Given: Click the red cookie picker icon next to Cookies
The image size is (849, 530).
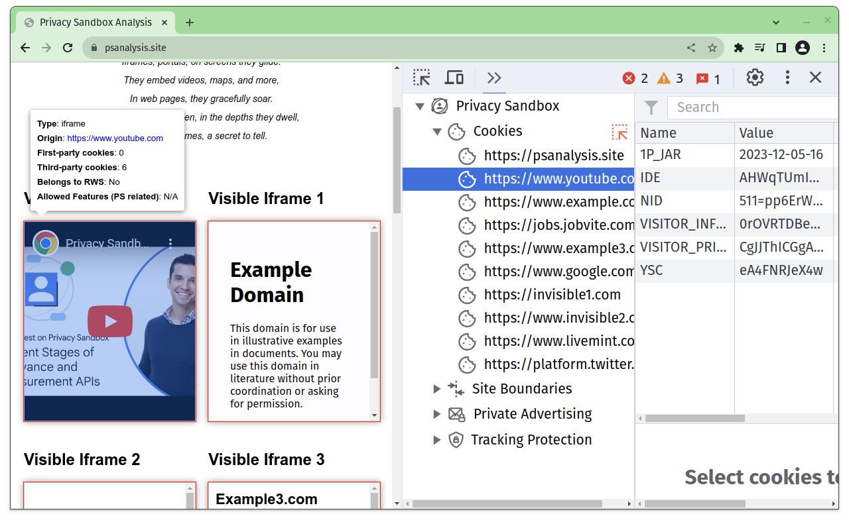Looking at the screenshot, I should (x=620, y=132).
